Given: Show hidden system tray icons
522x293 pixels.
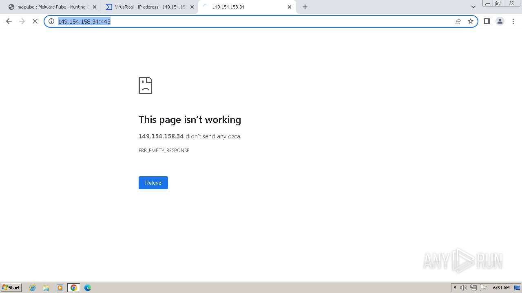Looking at the screenshot, I should [455, 288].
